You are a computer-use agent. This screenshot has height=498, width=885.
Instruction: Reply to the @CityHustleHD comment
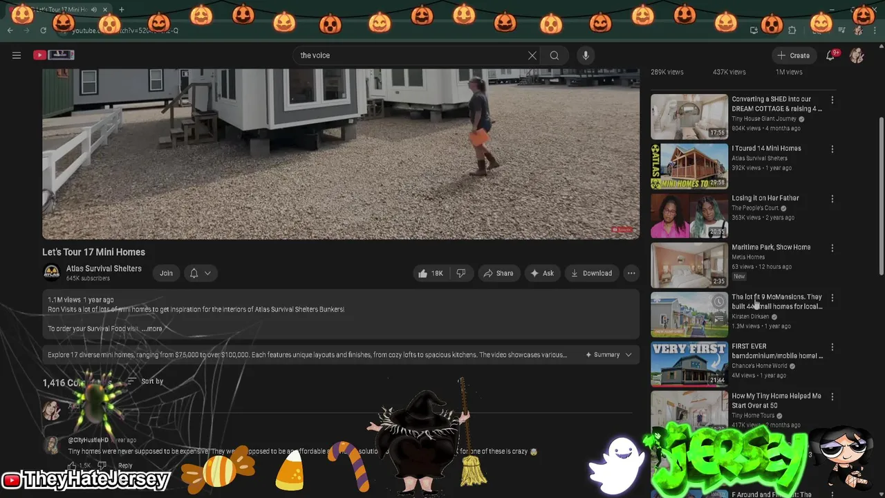coord(125,465)
